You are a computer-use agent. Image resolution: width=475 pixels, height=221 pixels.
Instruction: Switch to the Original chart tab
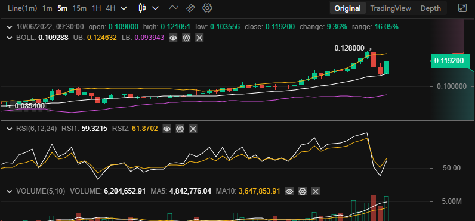[x=347, y=8]
